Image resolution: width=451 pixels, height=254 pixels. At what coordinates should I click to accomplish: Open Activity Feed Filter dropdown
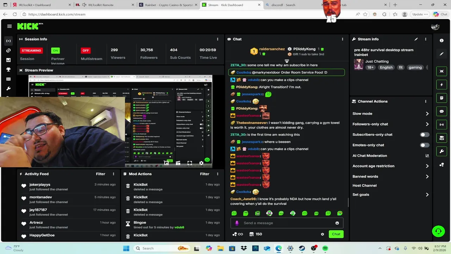coord(100,174)
